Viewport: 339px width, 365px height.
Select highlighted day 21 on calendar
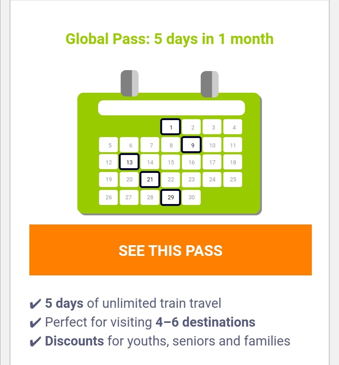150,179
